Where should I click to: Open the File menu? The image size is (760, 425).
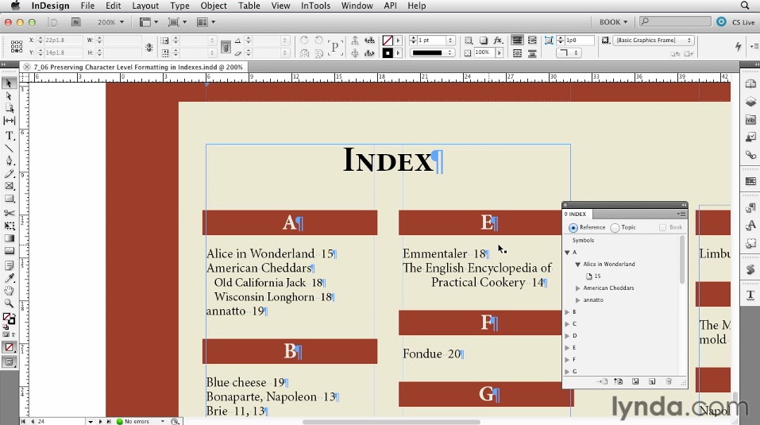(x=87, y=6)
